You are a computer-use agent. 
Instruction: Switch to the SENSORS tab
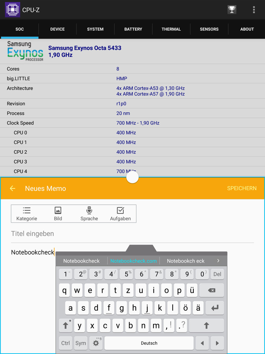pos(209,29)
